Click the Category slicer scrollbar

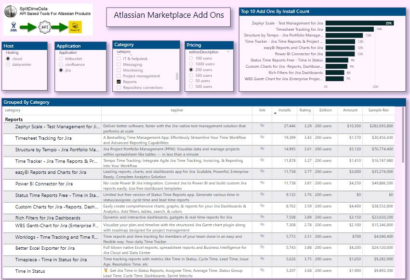pyautogui.click(x=177, y=76)
